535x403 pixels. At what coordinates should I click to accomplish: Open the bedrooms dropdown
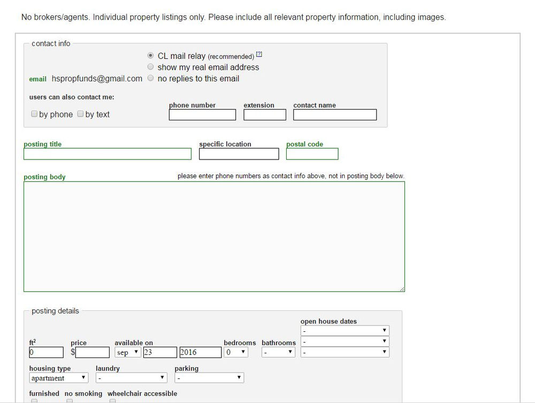click(x=236, y=352)
